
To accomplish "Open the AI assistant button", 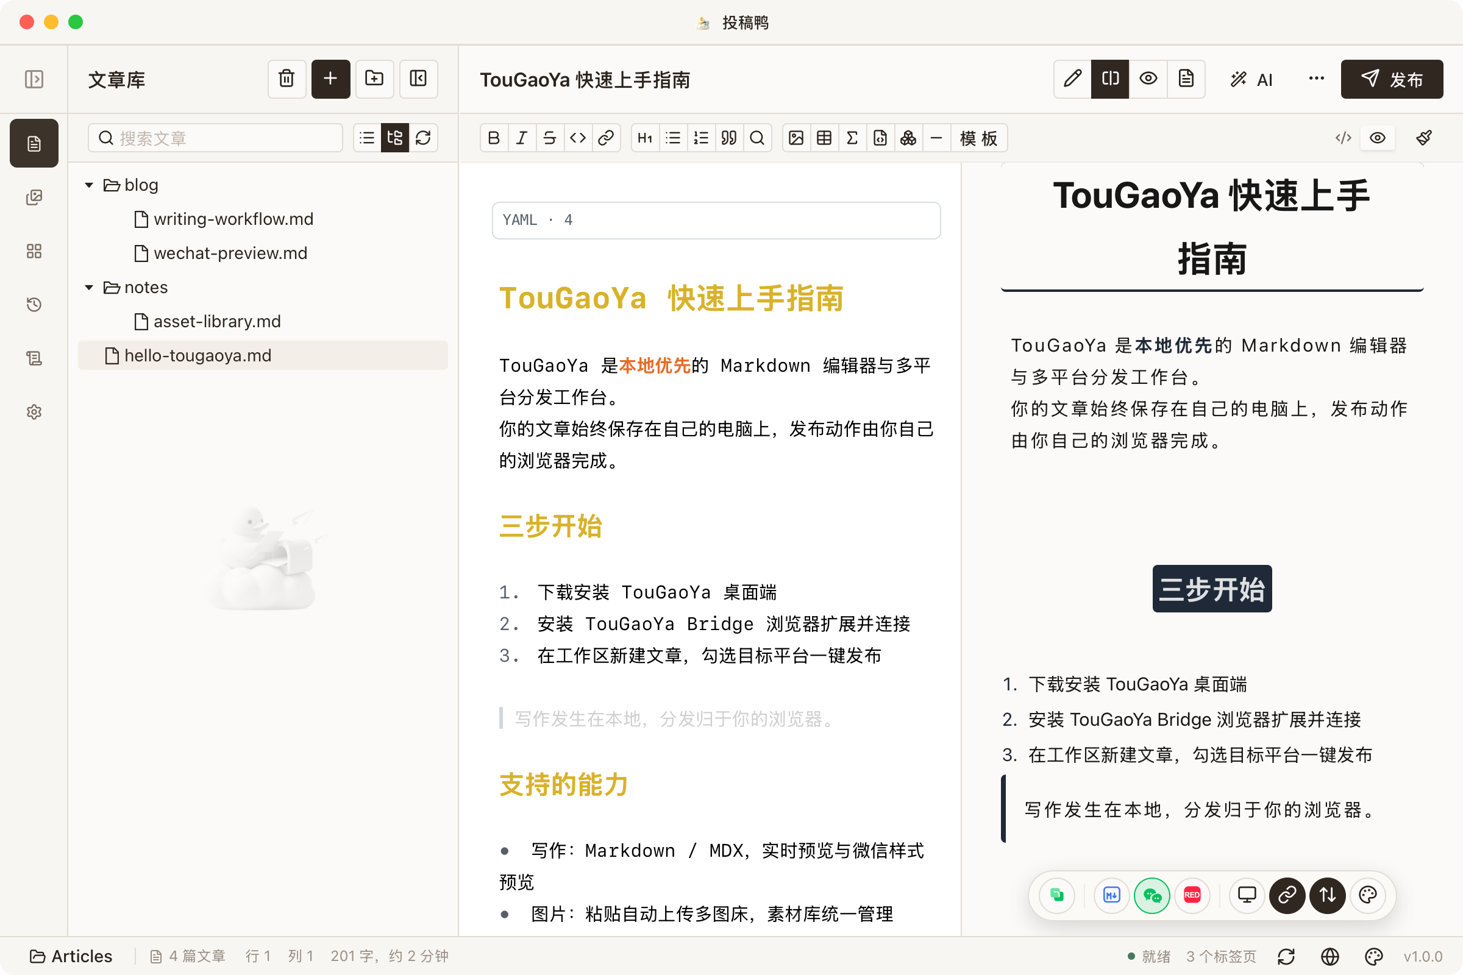I will pos(1251,79).
